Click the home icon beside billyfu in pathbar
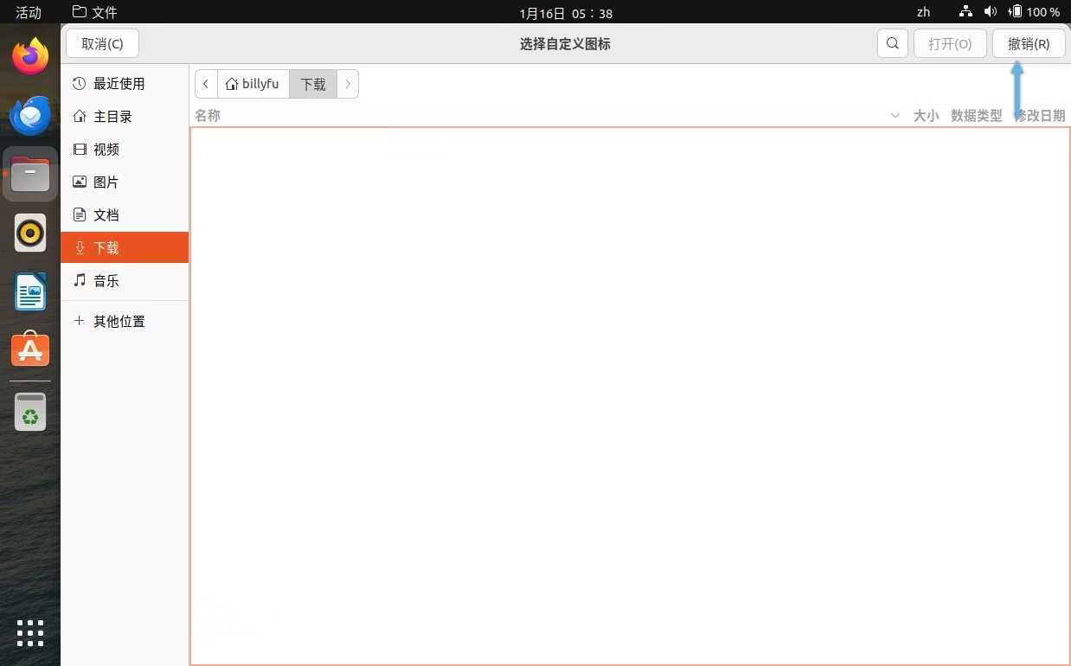1071x666 pixels. [230, 84]
